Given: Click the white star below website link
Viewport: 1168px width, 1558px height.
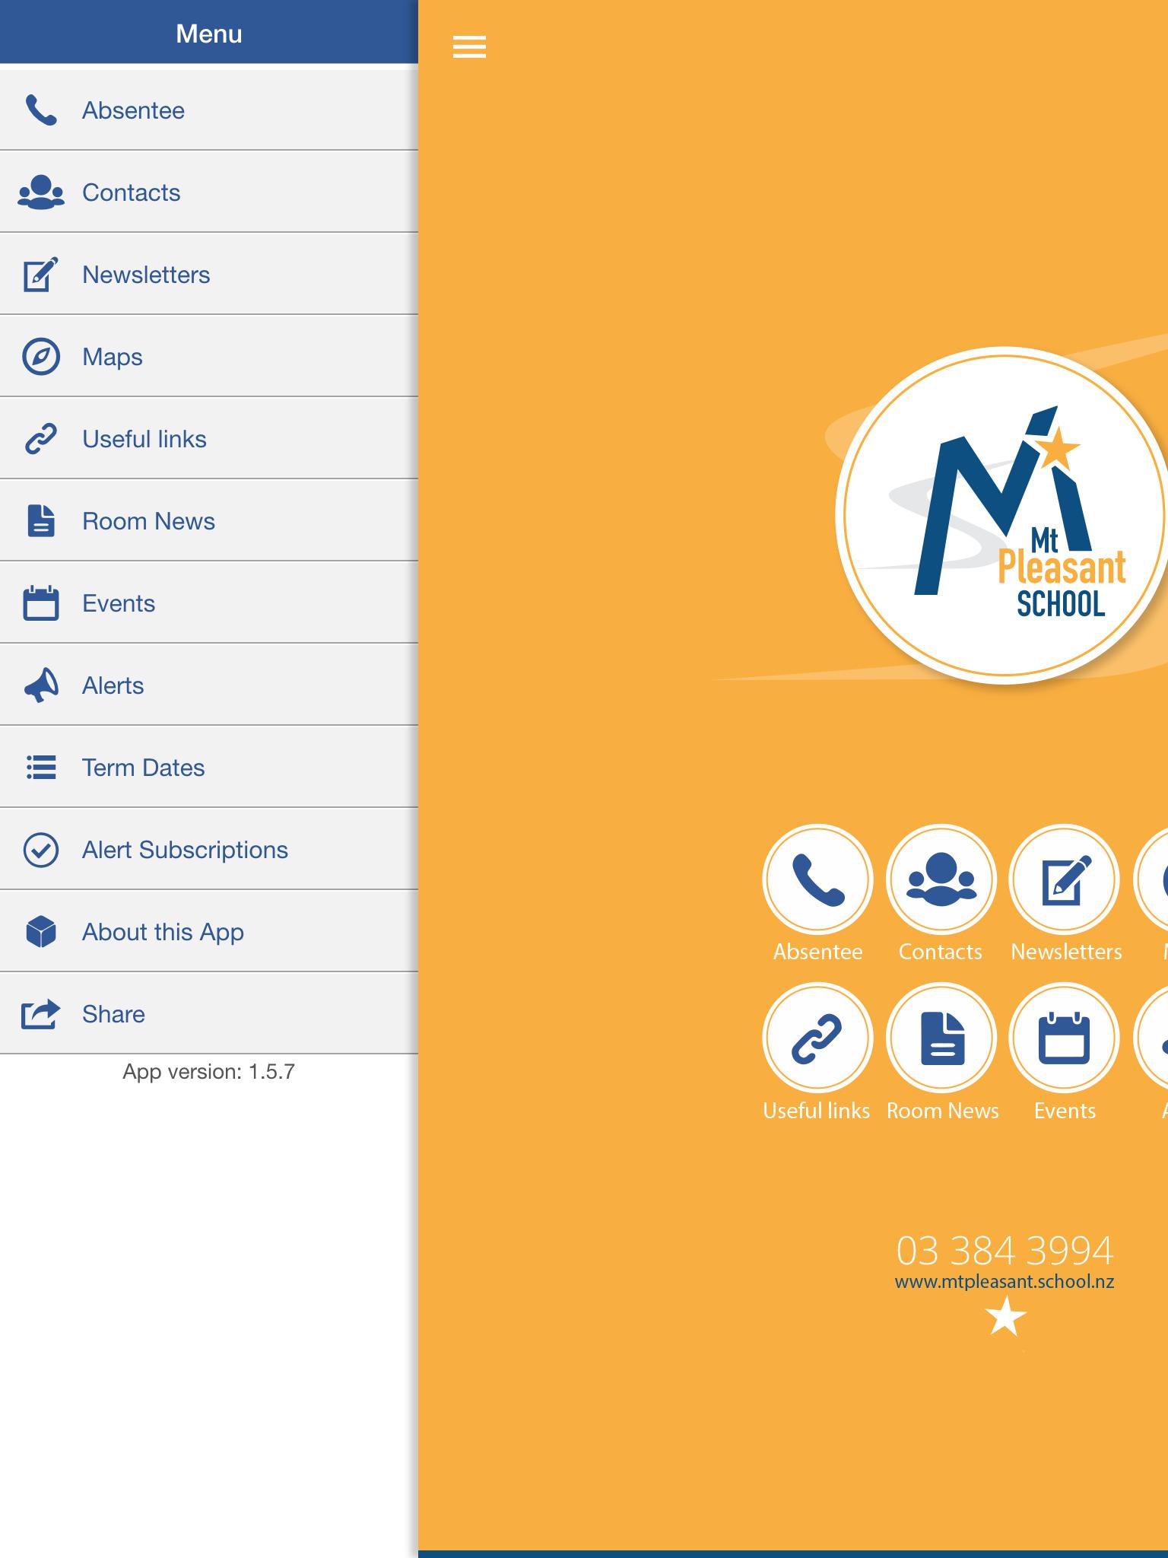Looking at the screenshot, I should pyautogui.click(x=1005, y=1317).
